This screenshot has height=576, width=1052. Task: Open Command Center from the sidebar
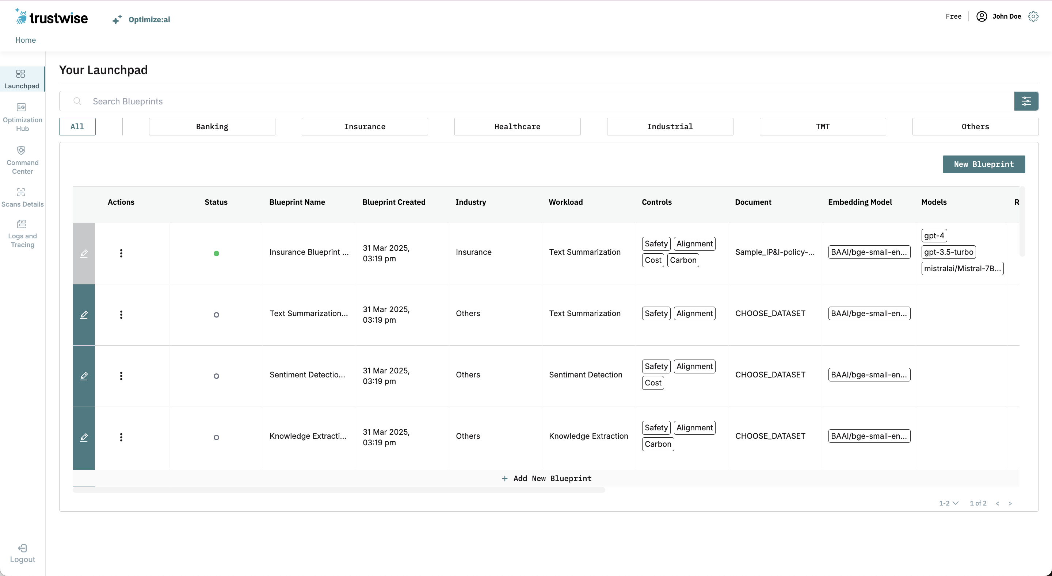point(21,151)
